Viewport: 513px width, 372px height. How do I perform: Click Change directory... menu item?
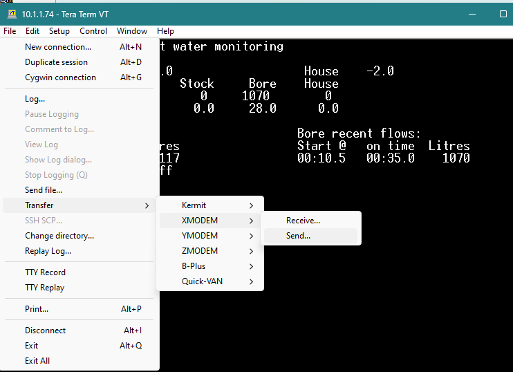pos(59,236)
